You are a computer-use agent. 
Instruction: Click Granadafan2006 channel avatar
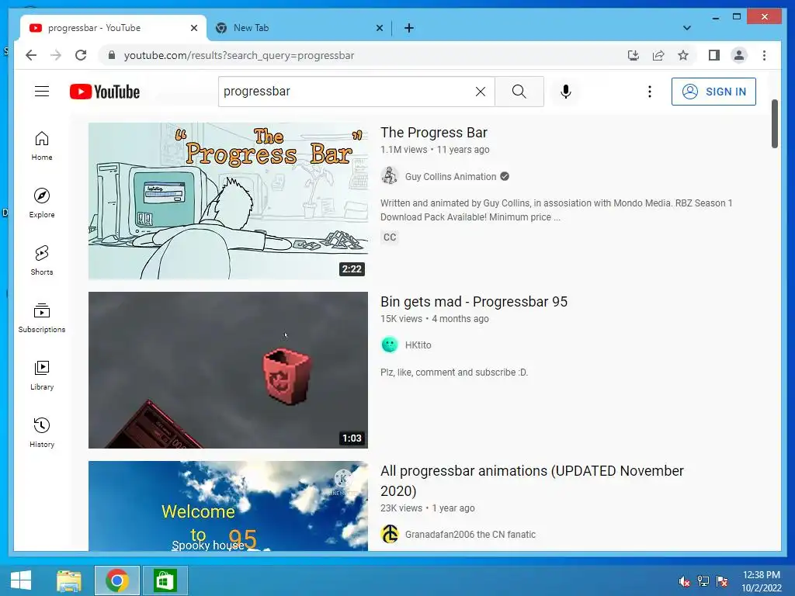[x=390, y=534]
